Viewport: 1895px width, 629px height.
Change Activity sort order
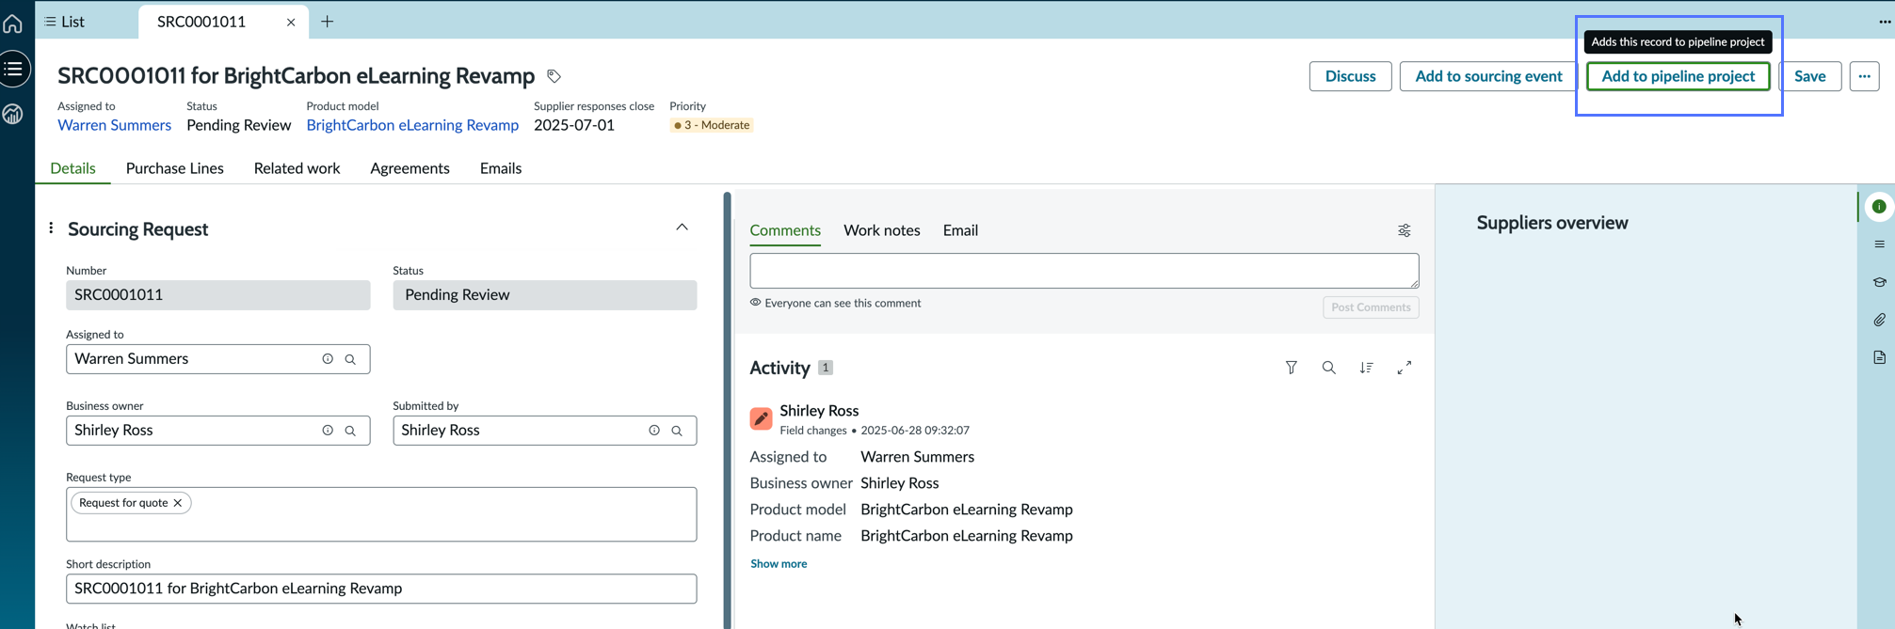tap(1367, 368)
